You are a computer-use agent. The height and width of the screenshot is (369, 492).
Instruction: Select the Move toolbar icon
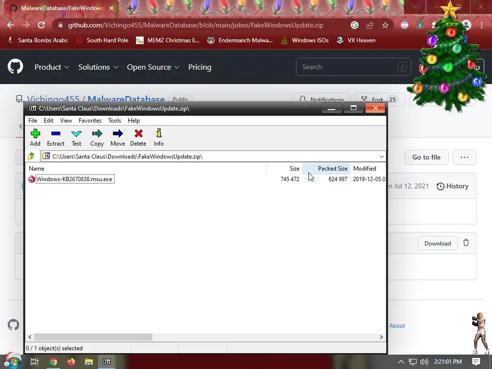118,137
